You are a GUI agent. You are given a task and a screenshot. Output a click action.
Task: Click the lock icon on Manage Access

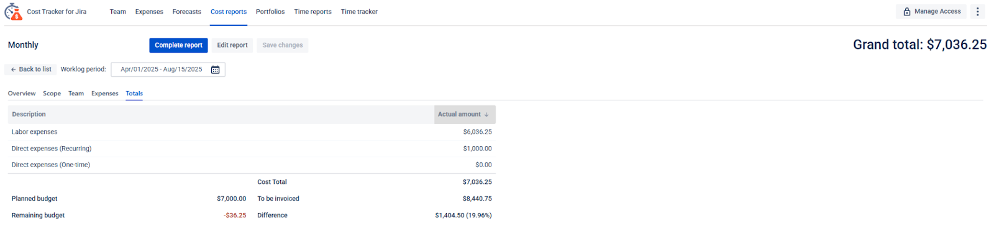(906, 12)
